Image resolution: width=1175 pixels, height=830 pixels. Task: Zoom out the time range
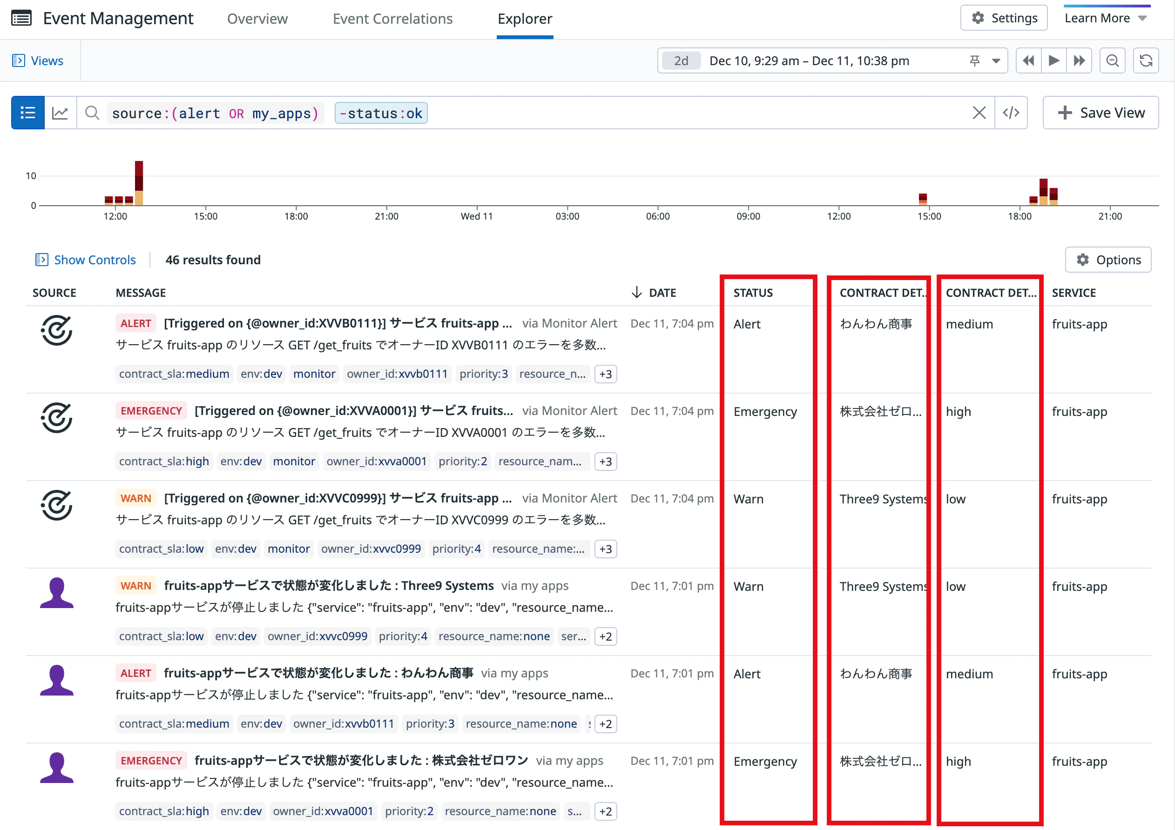pos(1112,61)
